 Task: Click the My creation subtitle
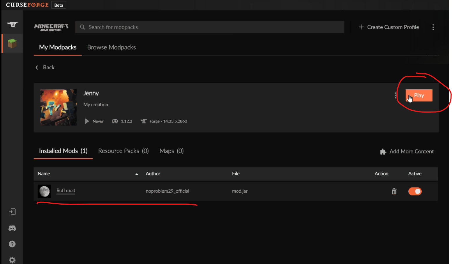pos(96,104)
